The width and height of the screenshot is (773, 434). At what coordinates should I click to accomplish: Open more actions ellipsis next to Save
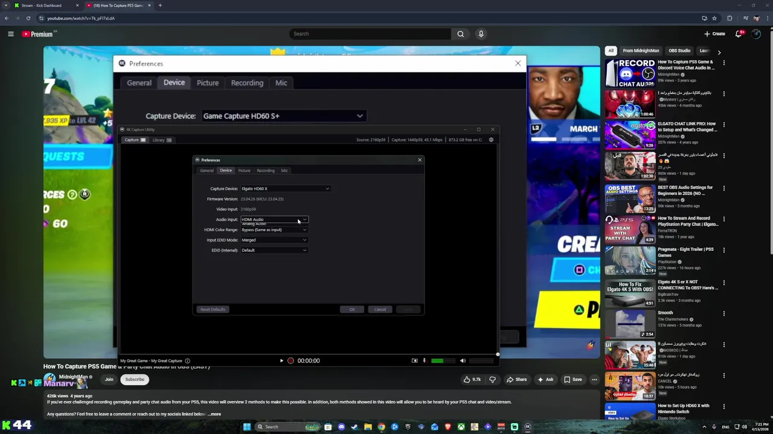click(x=594, y=379)
